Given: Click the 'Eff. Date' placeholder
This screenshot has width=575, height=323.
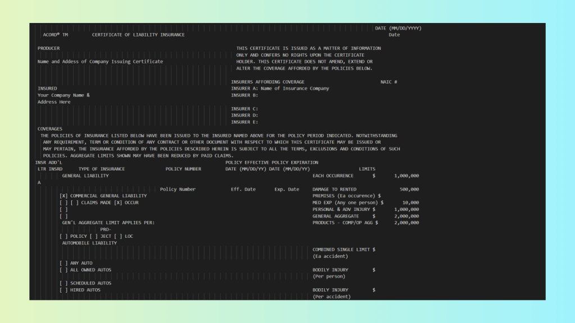Looking at the screenshot, I should (243, 190).
